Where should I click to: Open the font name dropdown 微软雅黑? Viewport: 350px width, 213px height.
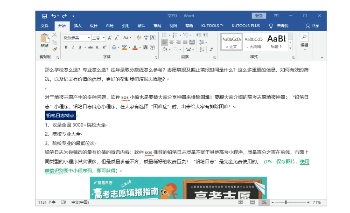[x=89, y=38]
